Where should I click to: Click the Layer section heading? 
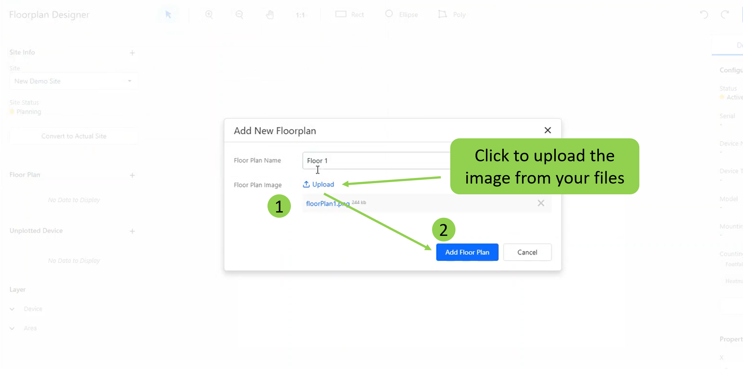[x=17, y=290]
